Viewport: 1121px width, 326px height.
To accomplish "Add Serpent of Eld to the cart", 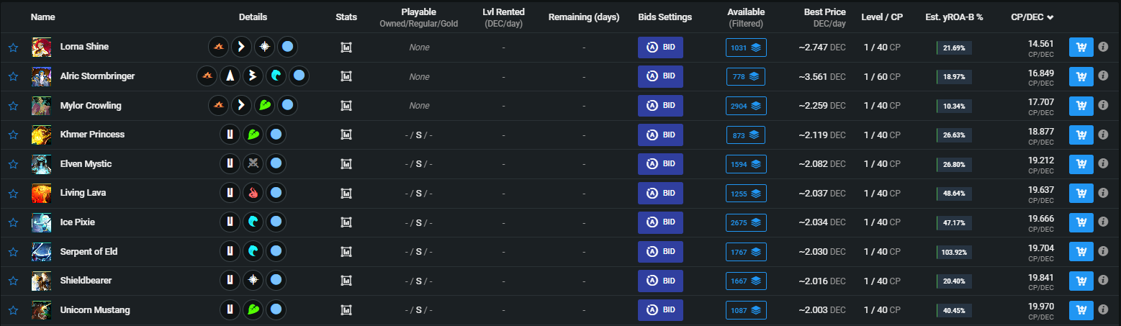I will 1081,252.
